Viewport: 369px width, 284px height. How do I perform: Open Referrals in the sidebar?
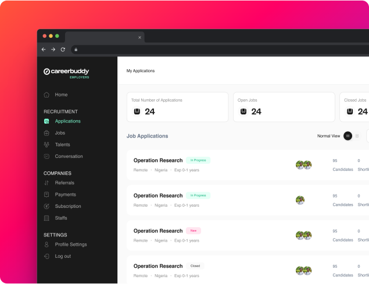65,183
